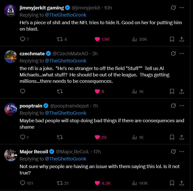Bookmark czechmate's tweet
The width and height of the screenshot is (193, 191).
point(172,91)
